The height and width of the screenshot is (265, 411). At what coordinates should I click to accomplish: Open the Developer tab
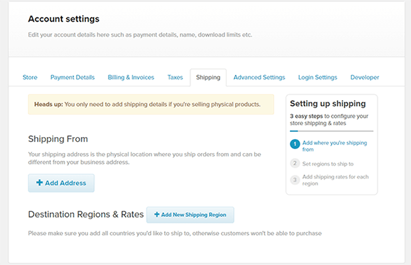(x=365, y=78)
